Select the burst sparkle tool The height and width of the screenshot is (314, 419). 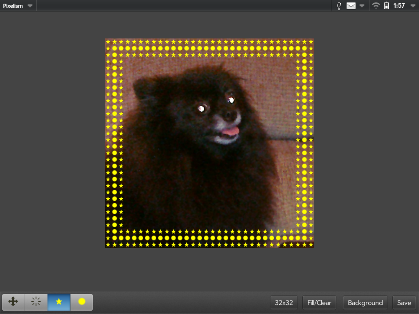(x=36, y=302)
